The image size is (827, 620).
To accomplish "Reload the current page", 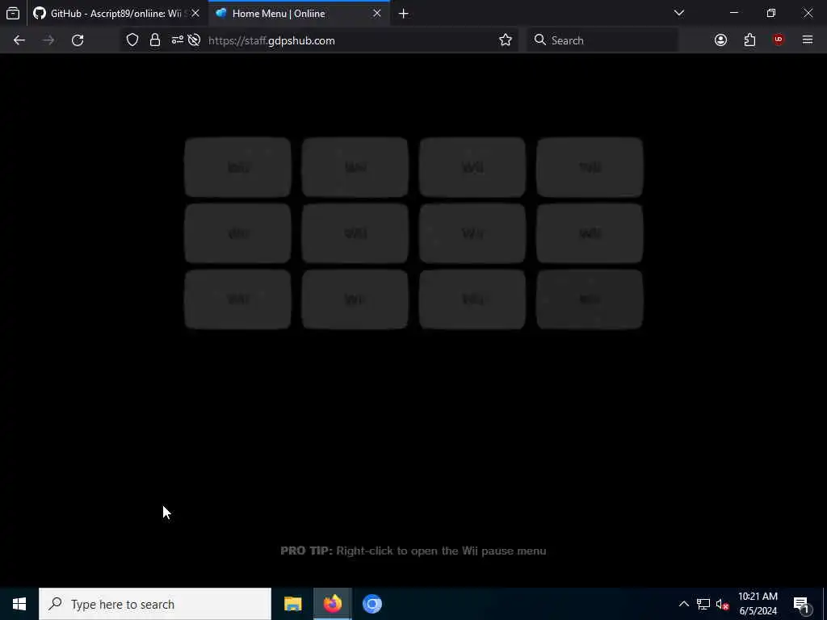I will pyautogui.click(x=78, y=40).
